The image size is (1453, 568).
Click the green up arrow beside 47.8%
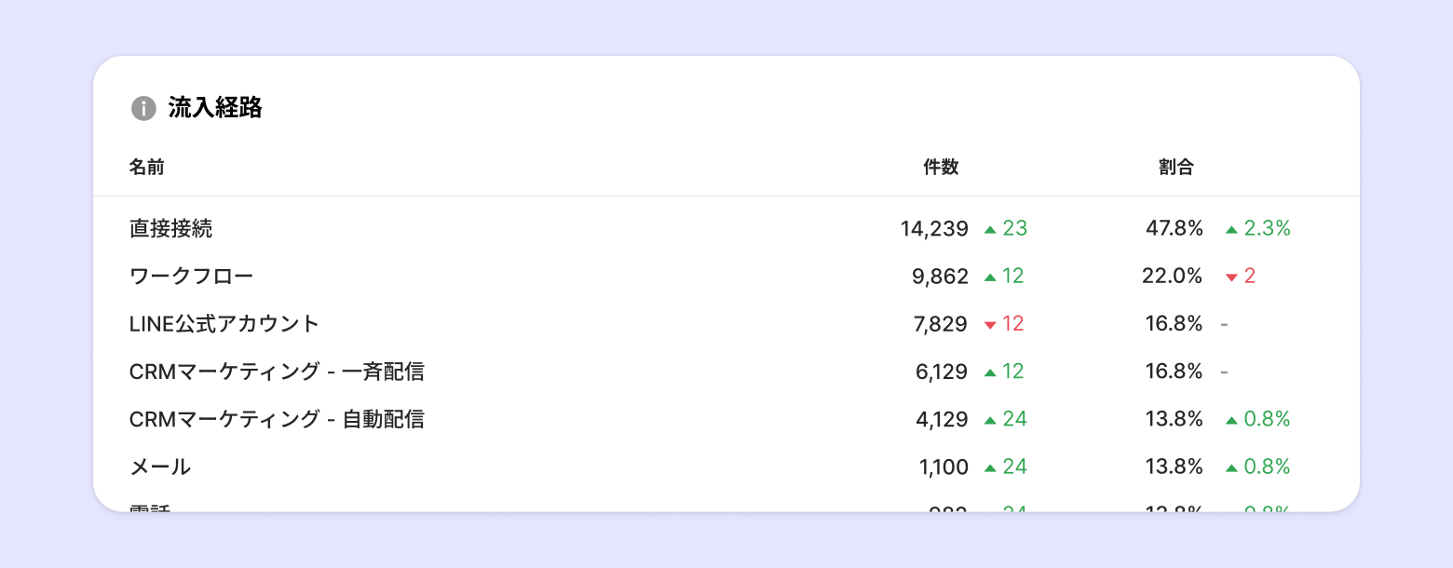[x=1231, y=229]
